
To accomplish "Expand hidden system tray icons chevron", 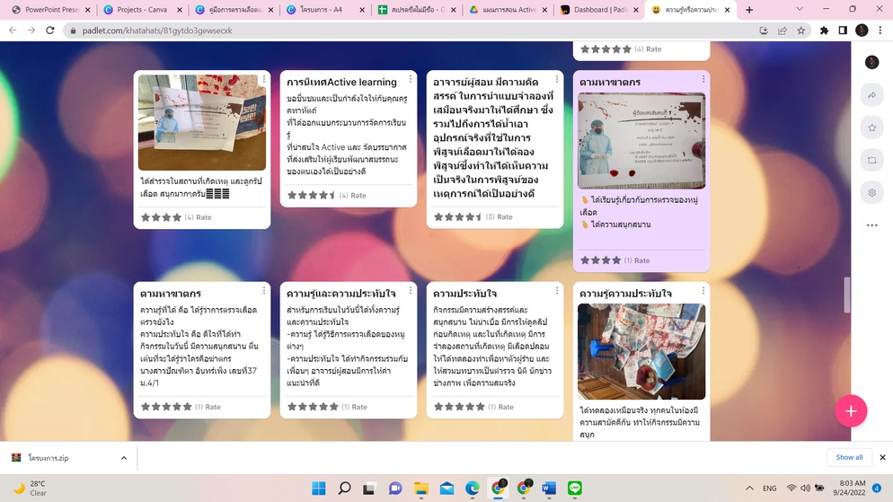I will tap(749, 489).
